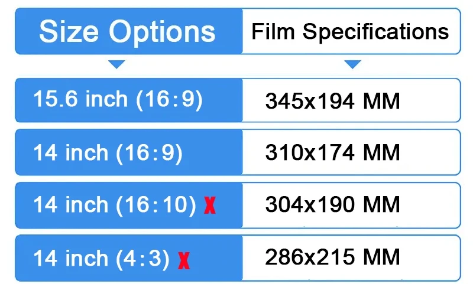This screenshot has height=284, width=473.
Task: Click the blue arrow under Size Options
Action: click(x=116, y=64)
